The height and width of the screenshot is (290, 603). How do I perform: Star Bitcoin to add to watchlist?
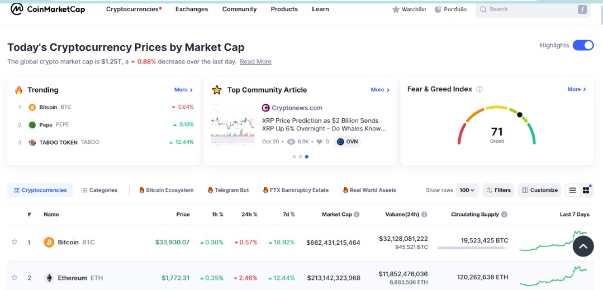[15, 242]
